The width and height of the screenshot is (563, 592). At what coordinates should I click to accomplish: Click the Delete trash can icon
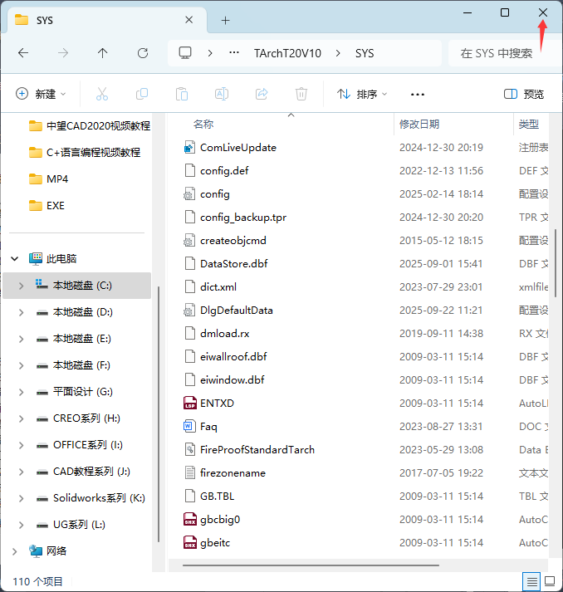tap(301, 94)
